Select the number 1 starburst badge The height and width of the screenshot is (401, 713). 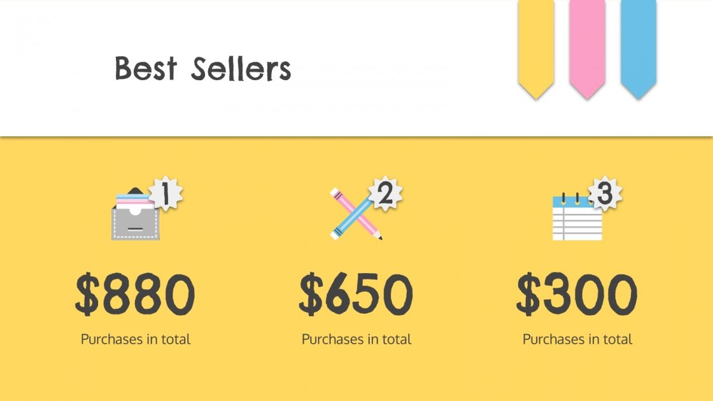166,195
